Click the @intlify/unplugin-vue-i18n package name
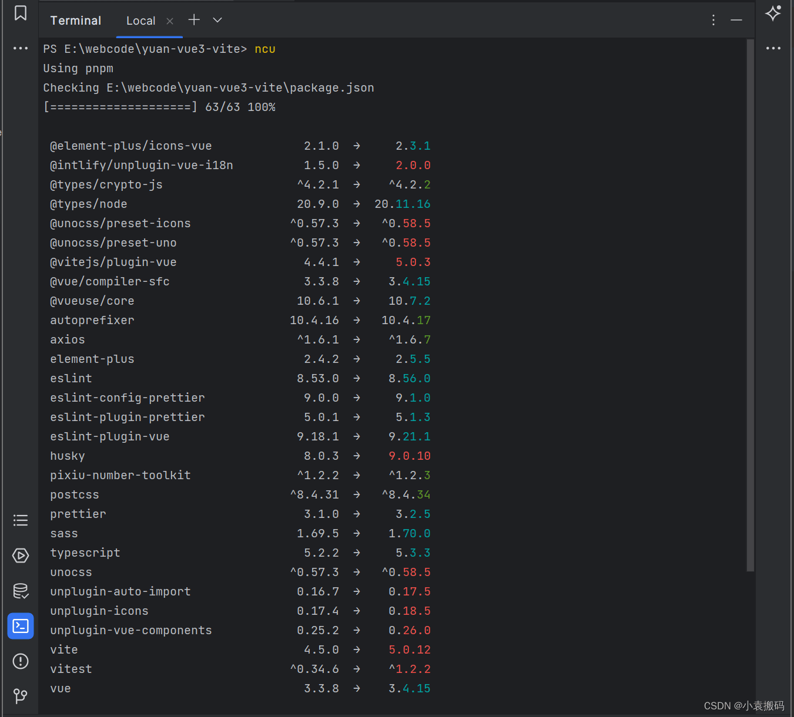 click(142, 165)
